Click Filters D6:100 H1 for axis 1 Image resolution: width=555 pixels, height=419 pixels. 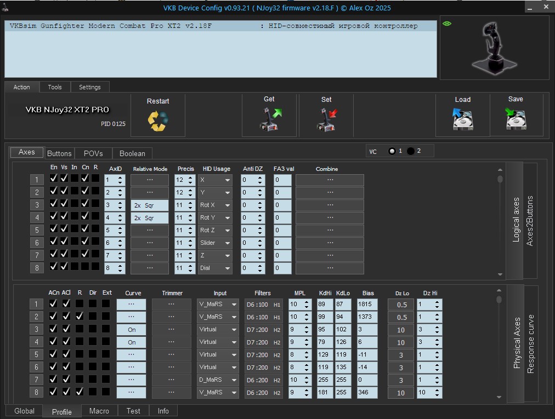pyautogui.click(x=263, y=305)
